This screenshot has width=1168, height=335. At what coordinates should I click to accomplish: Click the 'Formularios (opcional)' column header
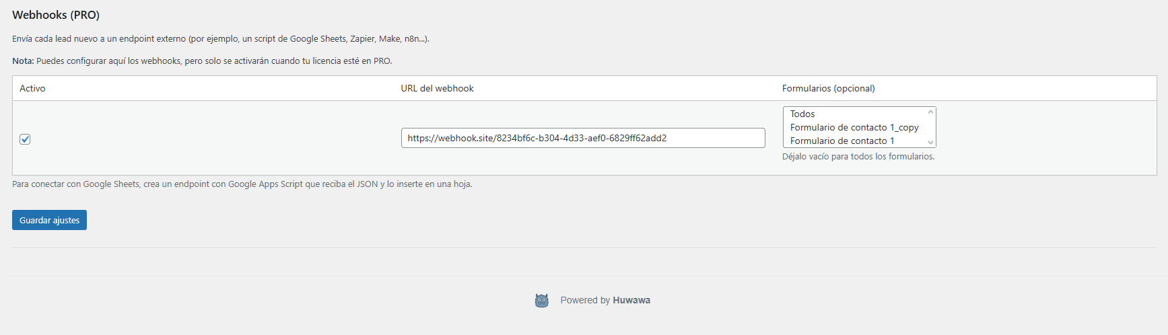coord(828,89)
